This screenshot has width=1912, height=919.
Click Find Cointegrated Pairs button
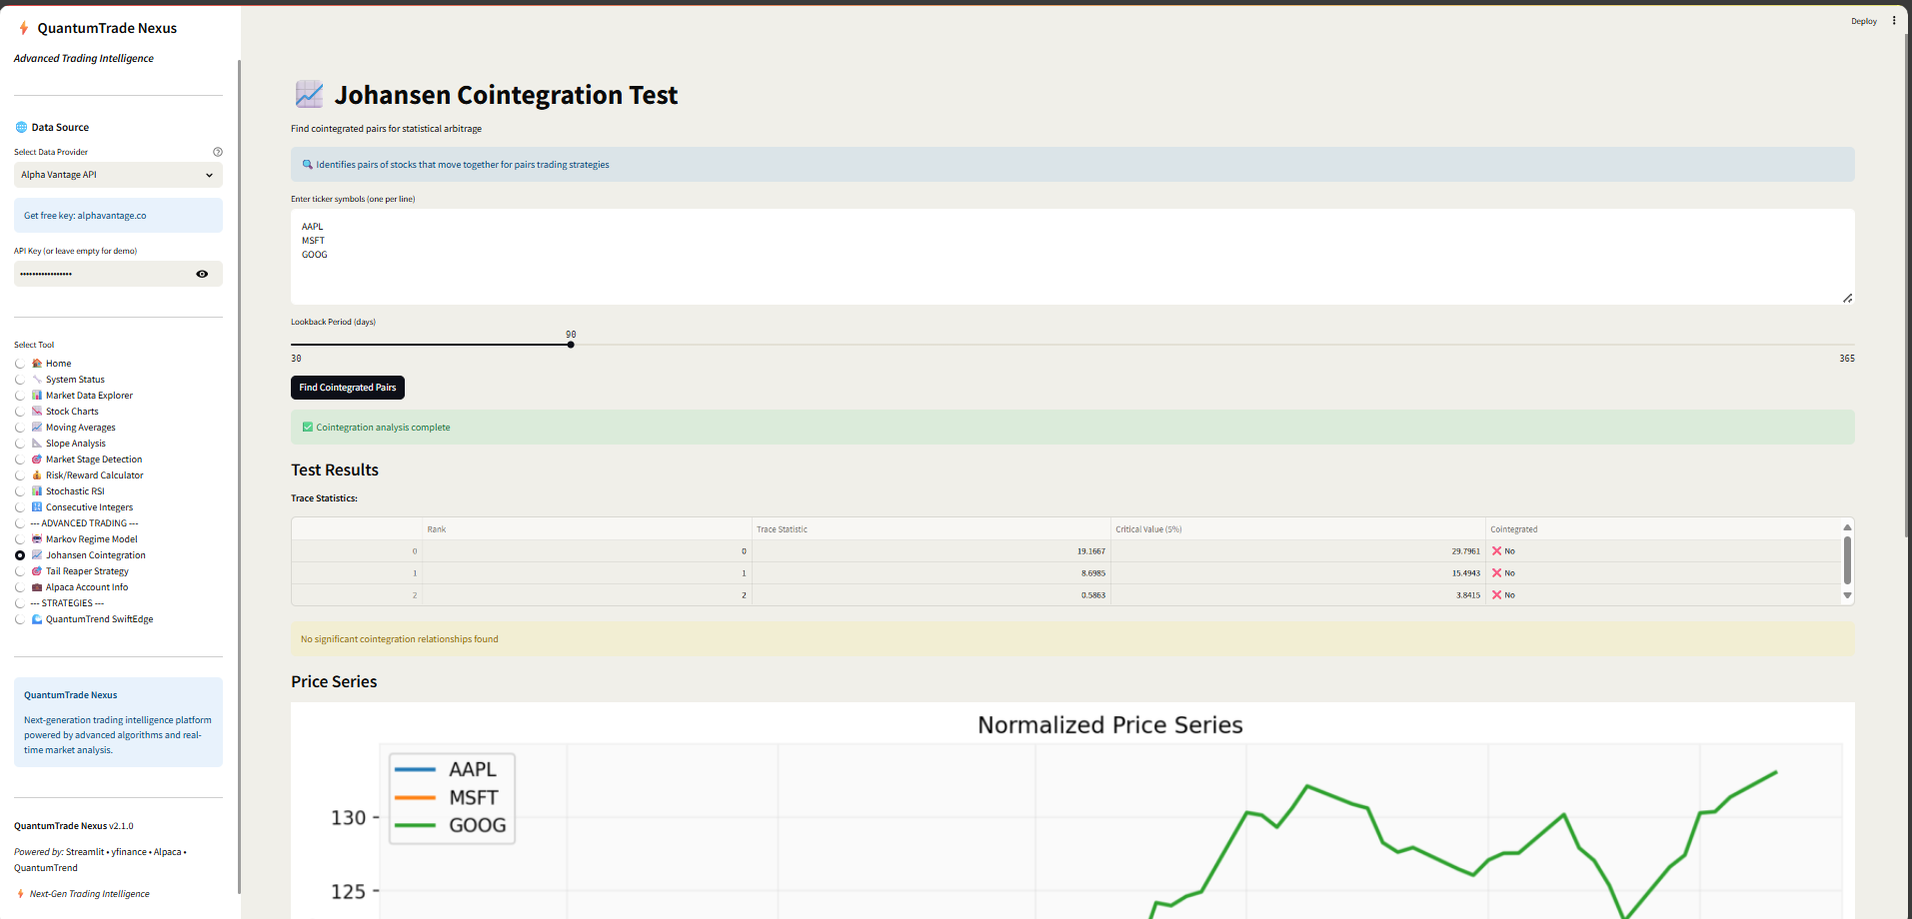(348, 388)
